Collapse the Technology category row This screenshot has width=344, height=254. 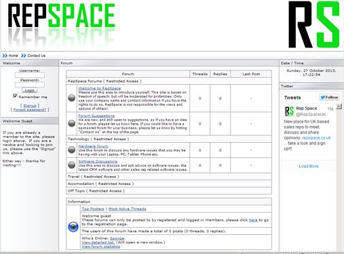169,139
